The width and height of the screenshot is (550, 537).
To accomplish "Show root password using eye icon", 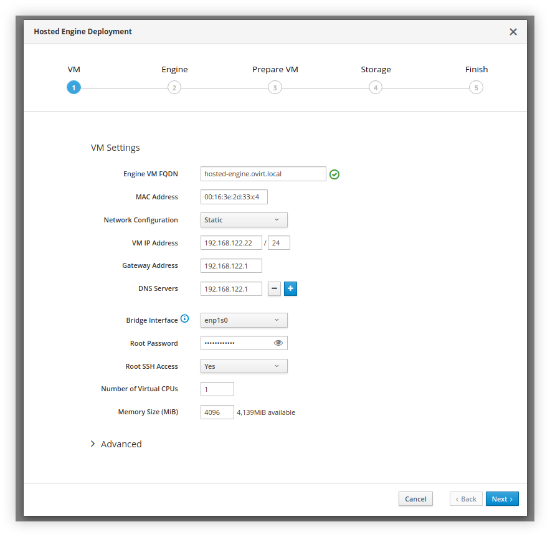I will tap(278, 343).
